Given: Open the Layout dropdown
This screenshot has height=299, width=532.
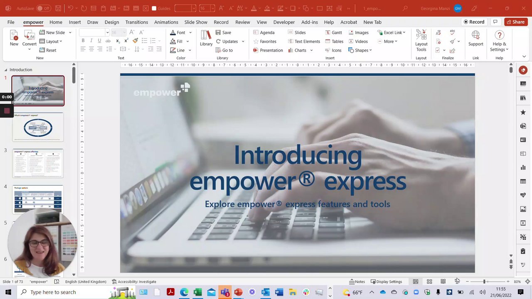Looking at the screenshot, I should [x=51, y=42].
